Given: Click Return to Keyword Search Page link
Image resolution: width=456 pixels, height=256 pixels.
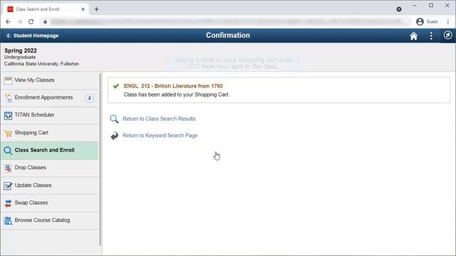Looking at the screenshot, I should click(x=160, y=136).
